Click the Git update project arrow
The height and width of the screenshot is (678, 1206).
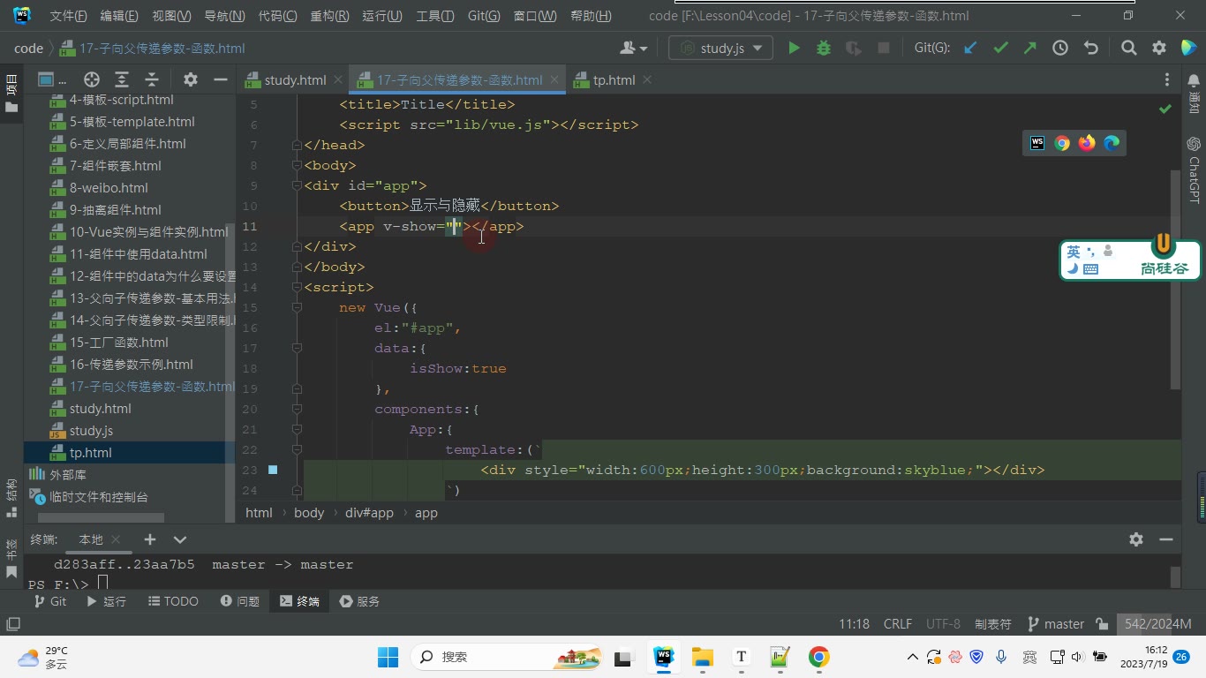[970, 49]
